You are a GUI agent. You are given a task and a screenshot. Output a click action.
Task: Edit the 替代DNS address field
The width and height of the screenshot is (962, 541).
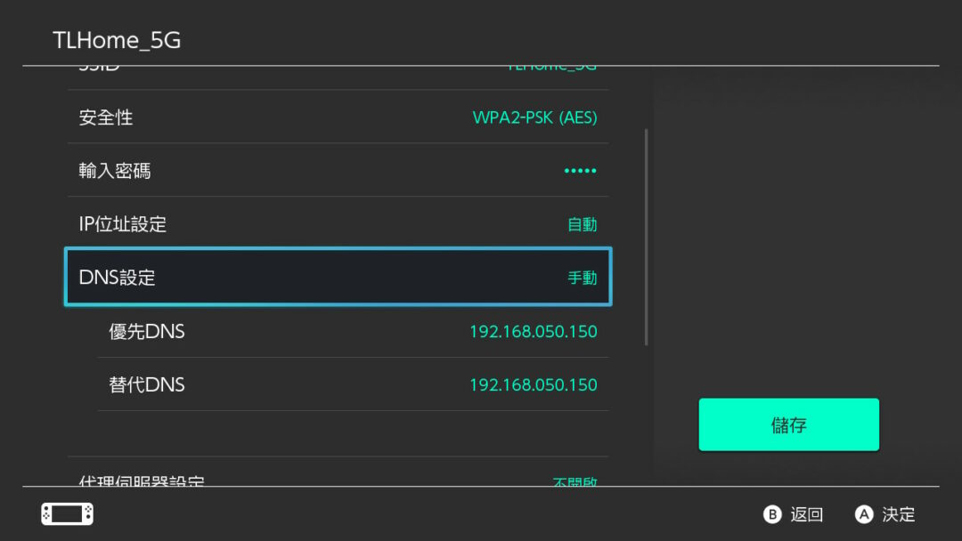(353, 384)
